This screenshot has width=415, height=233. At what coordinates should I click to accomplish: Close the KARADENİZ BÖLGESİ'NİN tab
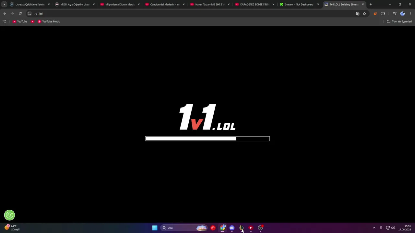(x=273, y=5)
